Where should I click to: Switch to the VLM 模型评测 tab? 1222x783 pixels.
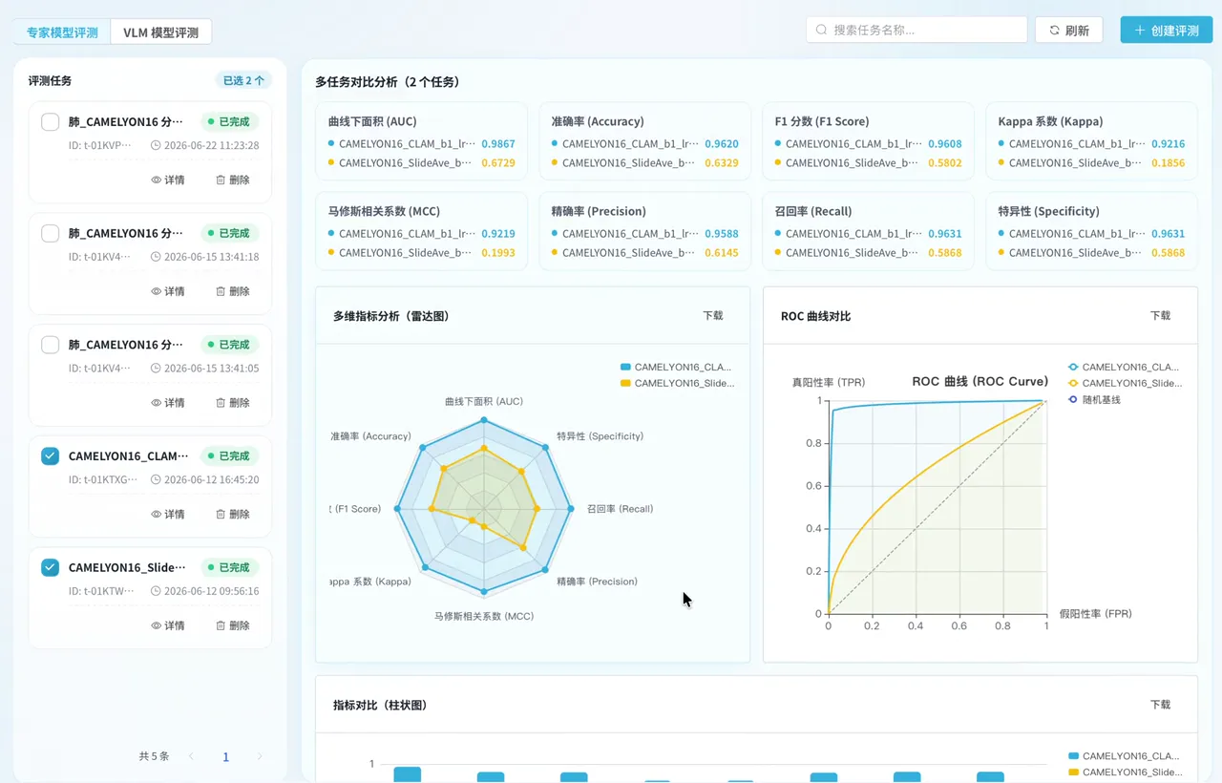point(161,32)
